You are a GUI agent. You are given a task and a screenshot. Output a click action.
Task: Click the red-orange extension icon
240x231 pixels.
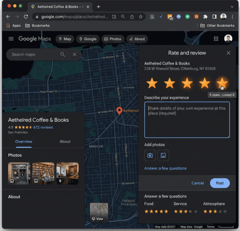click(x=196, y=17)
